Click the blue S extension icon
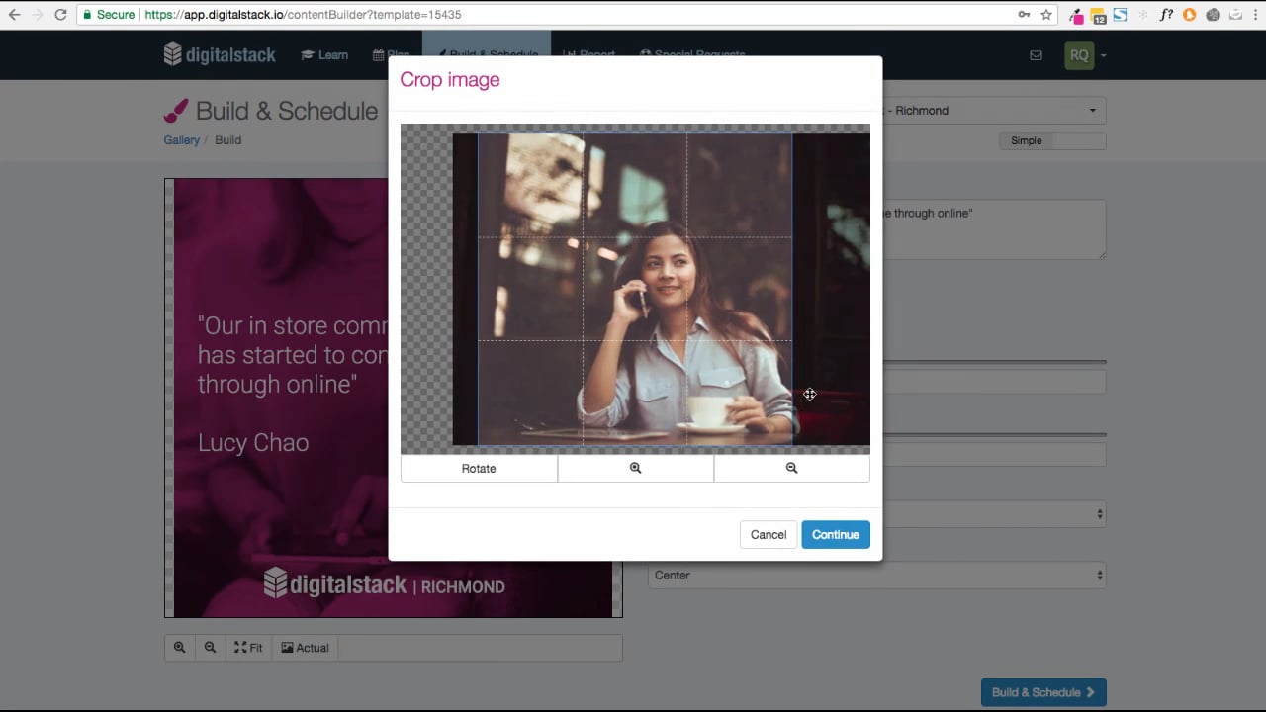 click(1120, 15)
